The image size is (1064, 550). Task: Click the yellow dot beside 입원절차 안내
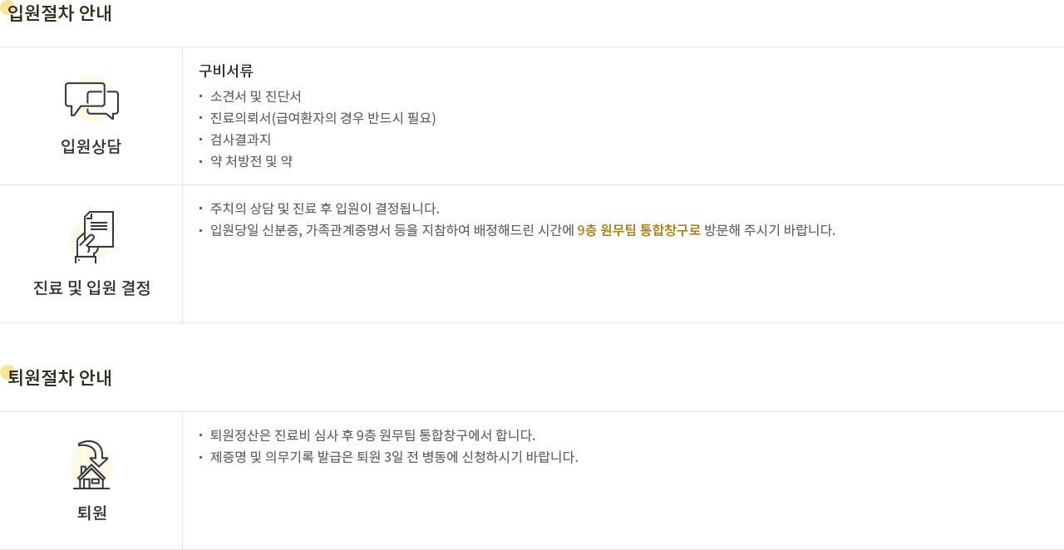click(x=7, y=7)
